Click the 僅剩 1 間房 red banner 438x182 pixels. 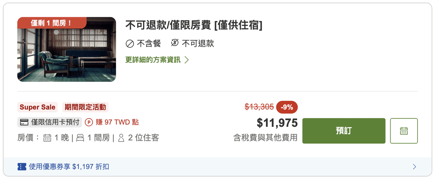[52, 23]
